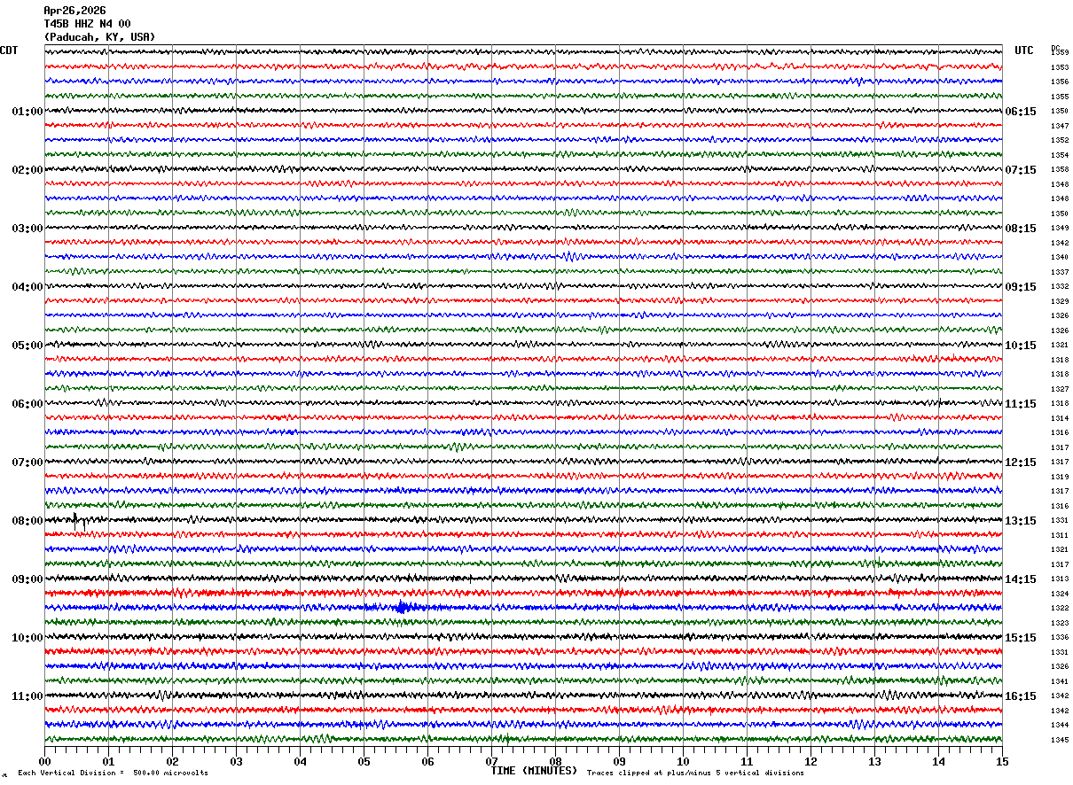Screen dimensions: 1073x785
Task: Click the high-amplitude burst on the blue trace
Action: tap(403, 608)
